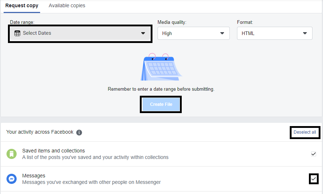Click the Date range dropdown arrow
The height and width of the screenshot is (194, 323).
[143, 33]
